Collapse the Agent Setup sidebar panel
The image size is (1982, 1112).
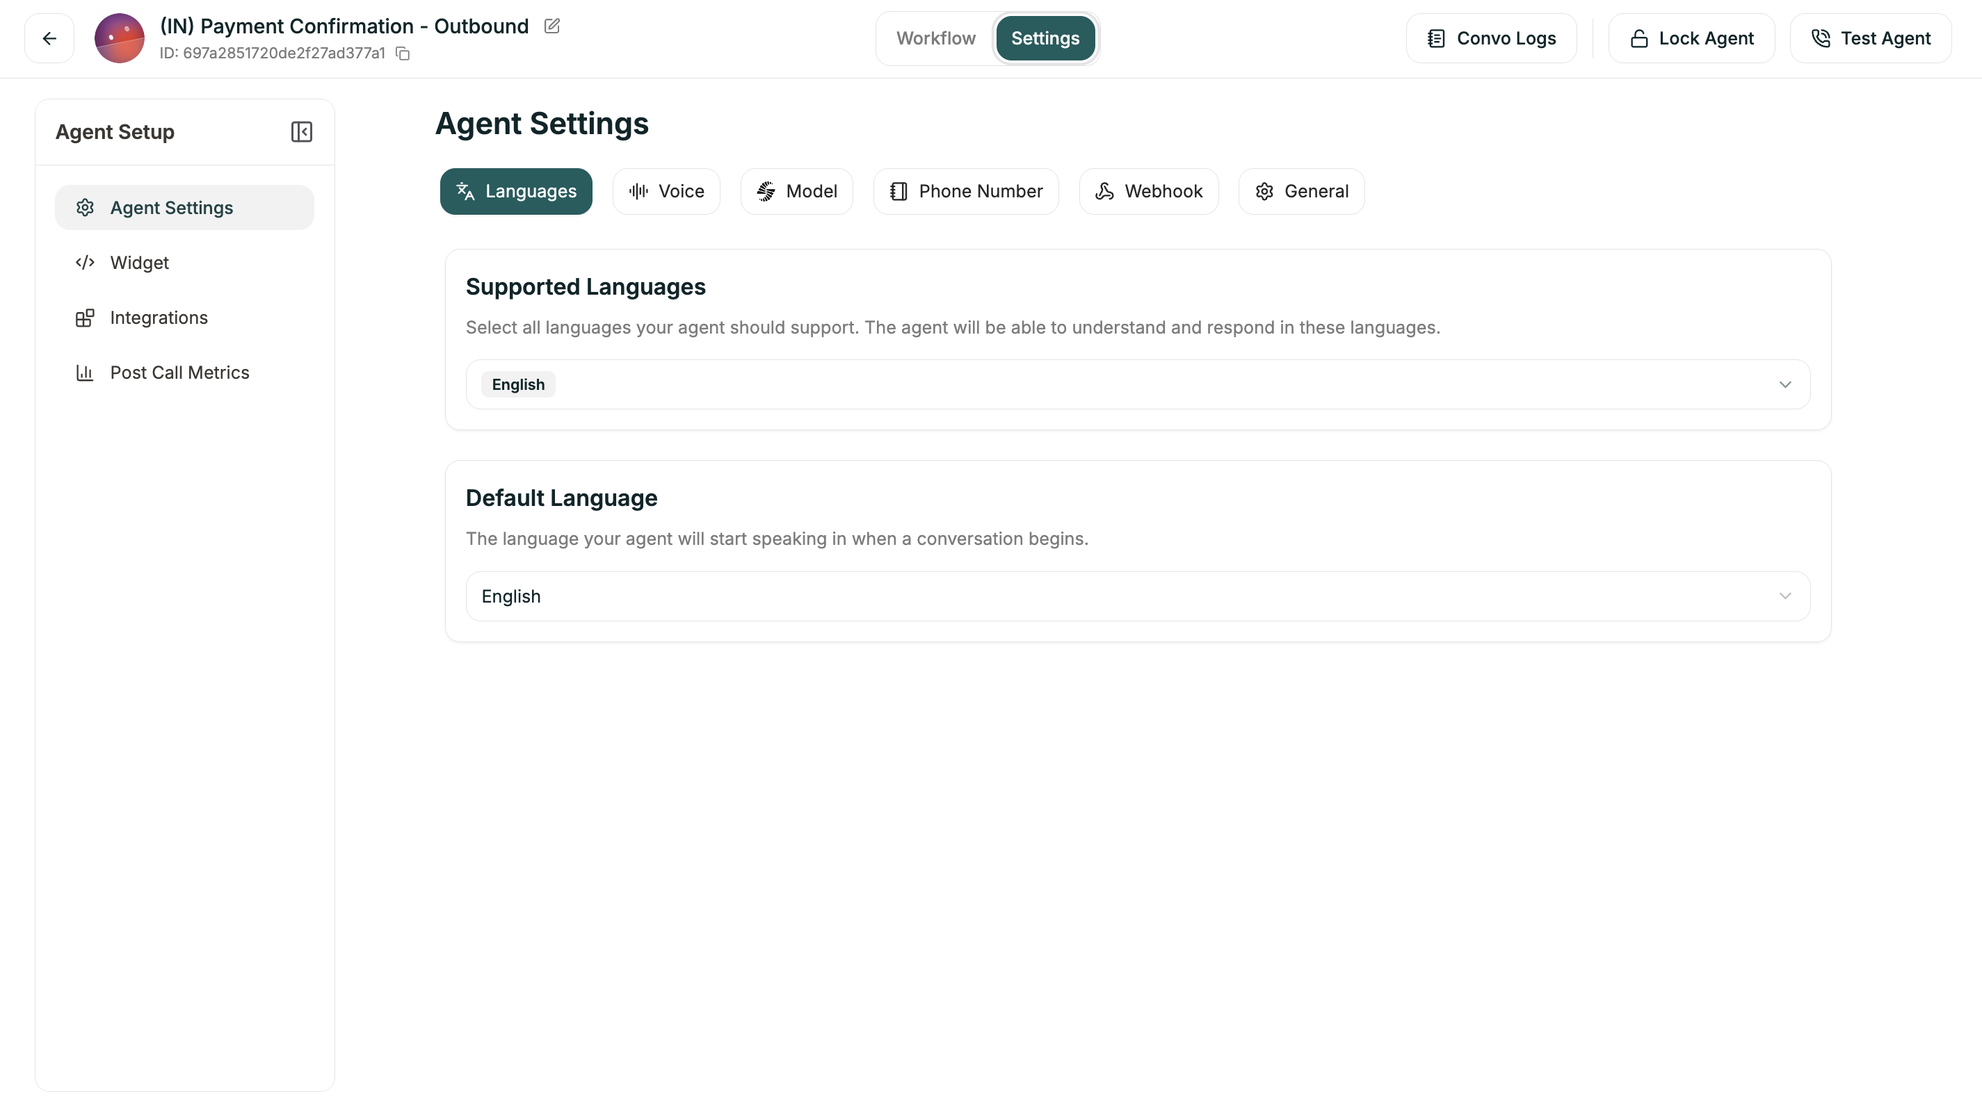(301, 131)
